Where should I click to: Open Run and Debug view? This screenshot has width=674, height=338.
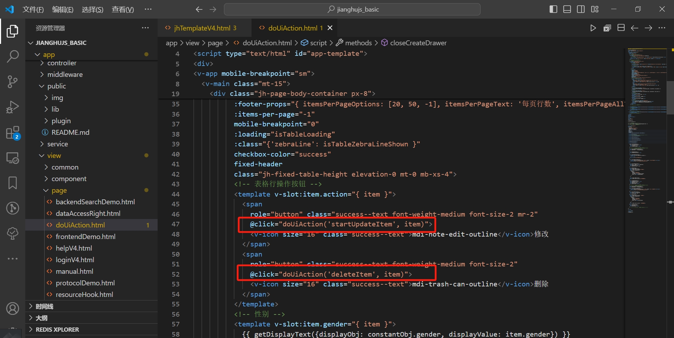tap(13, 107)
